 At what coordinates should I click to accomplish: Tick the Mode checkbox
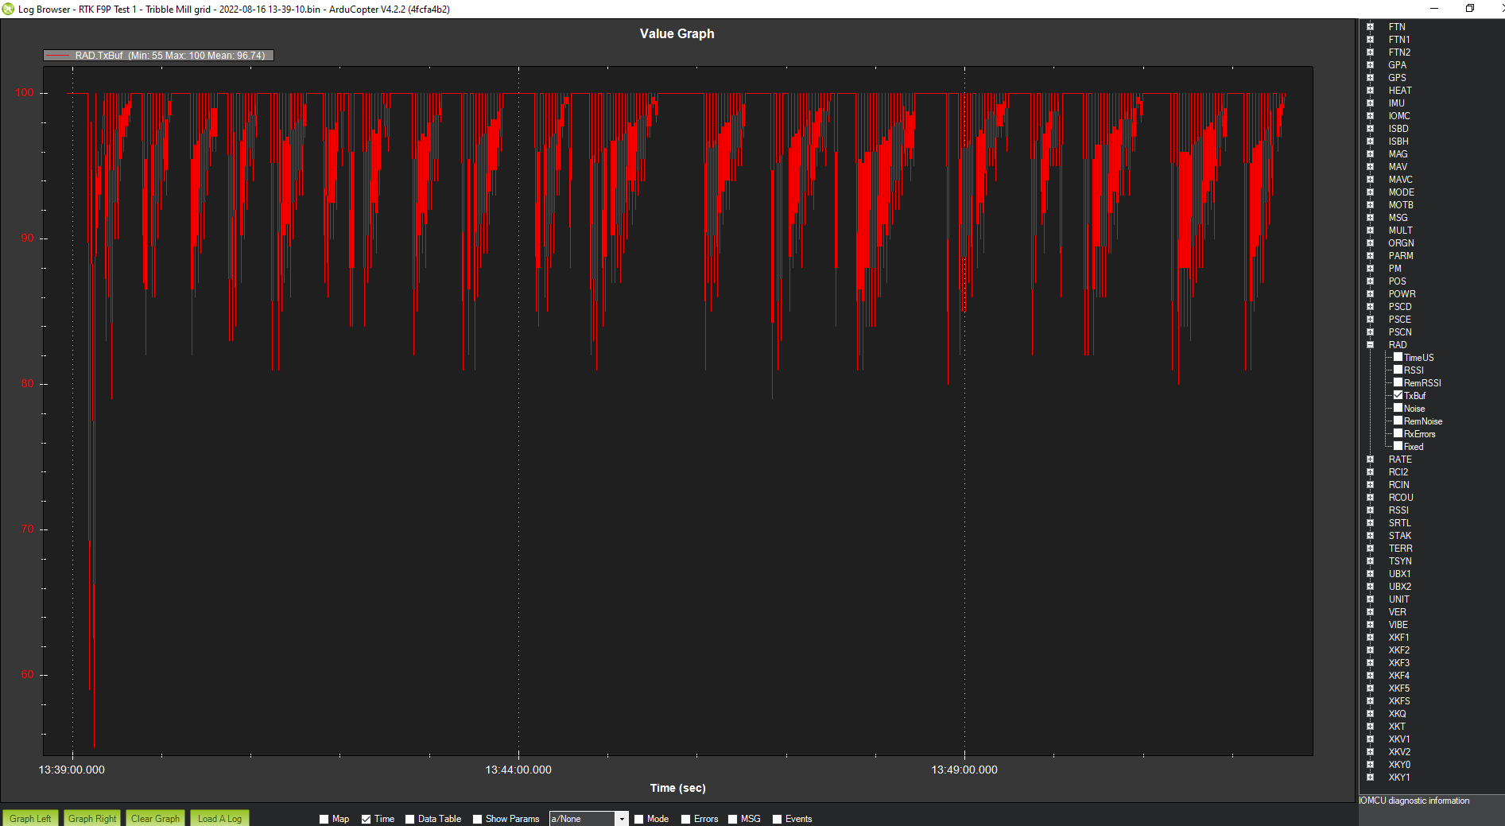[x=638, y=819]
